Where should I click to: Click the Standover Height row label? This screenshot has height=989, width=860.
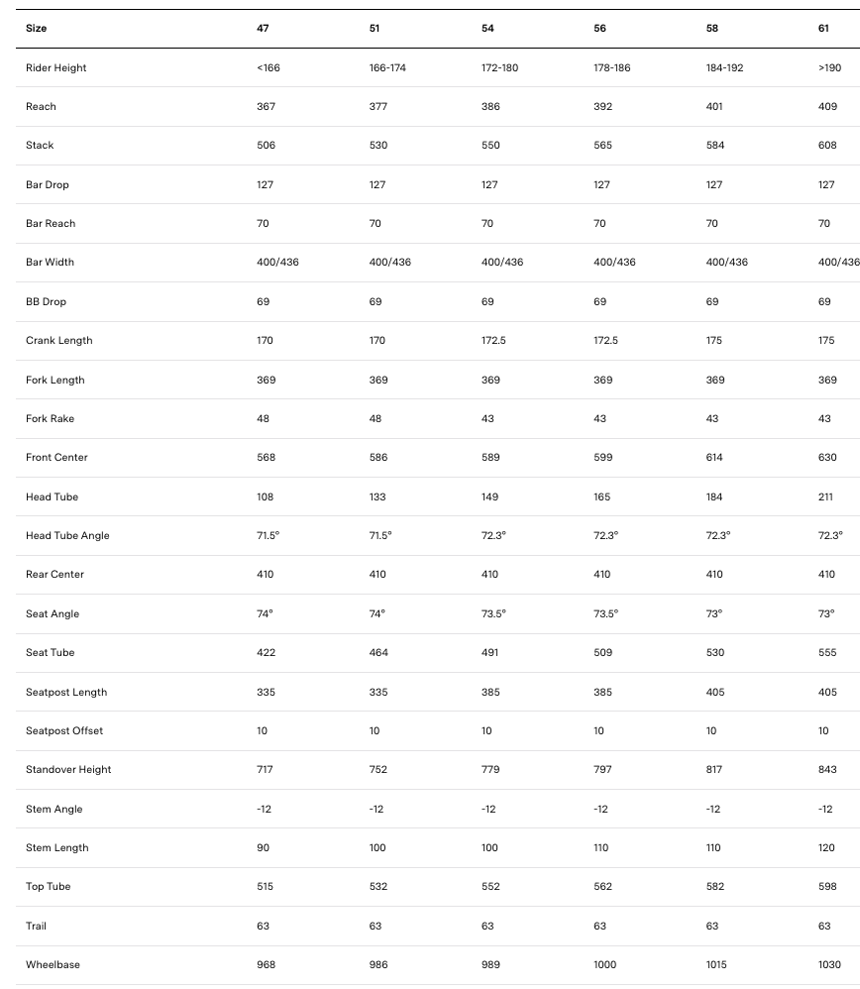click(68, 770)
